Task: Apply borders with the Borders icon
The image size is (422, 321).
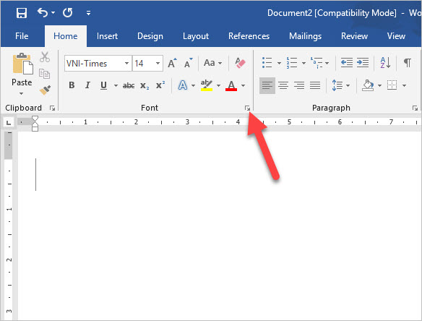Action: click(392, 85)
